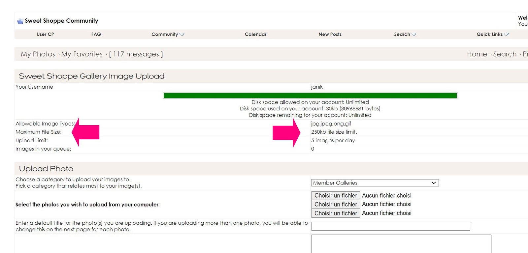Open the Calendar menu item
528x253 pixels.
255,34
